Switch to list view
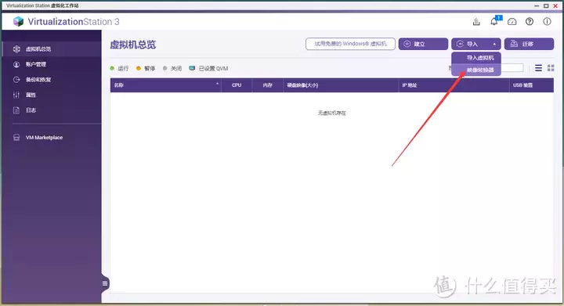 [538, 68]
